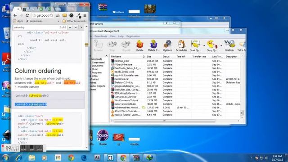Click the ezvid recorder pause button
This screenshot has height=162, width=288.
pos(23,148)
